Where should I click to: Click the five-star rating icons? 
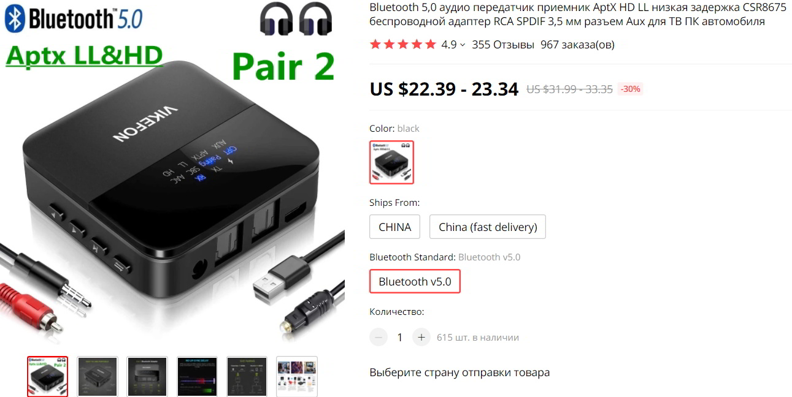403,44
